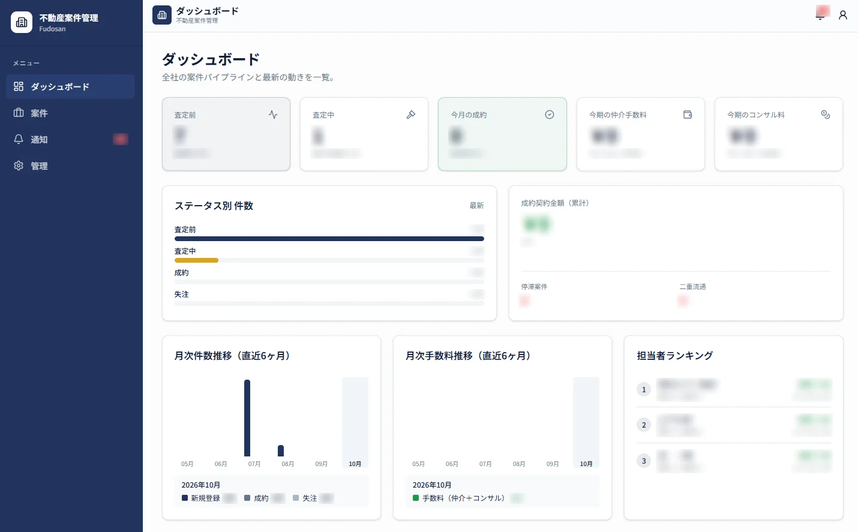Click the 案件 briefcase icon in sidebar
This screenshot has width=858, height=532.
pos(19,113)
